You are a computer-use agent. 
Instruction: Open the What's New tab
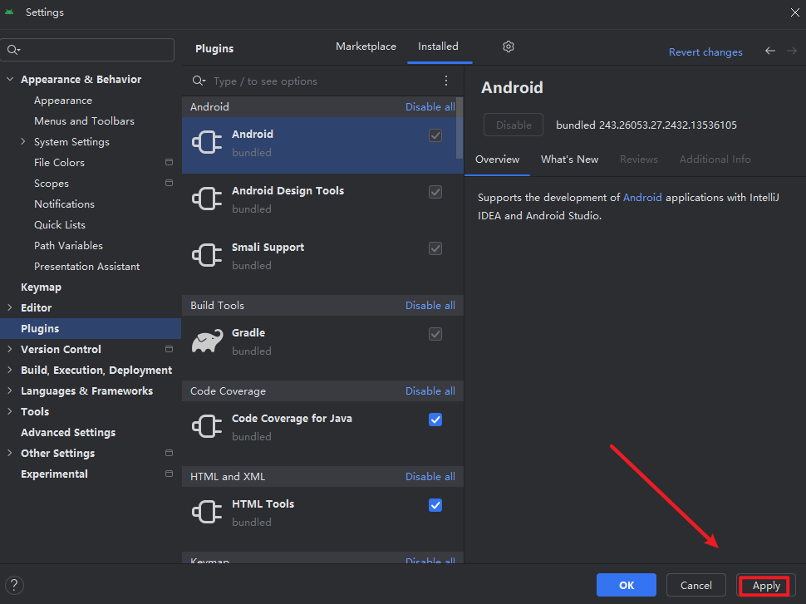point(569,160)
